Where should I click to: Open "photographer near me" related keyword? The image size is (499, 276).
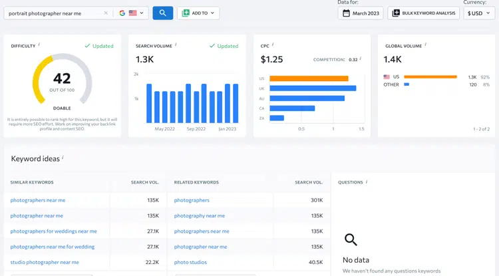(x=200, y=247)
